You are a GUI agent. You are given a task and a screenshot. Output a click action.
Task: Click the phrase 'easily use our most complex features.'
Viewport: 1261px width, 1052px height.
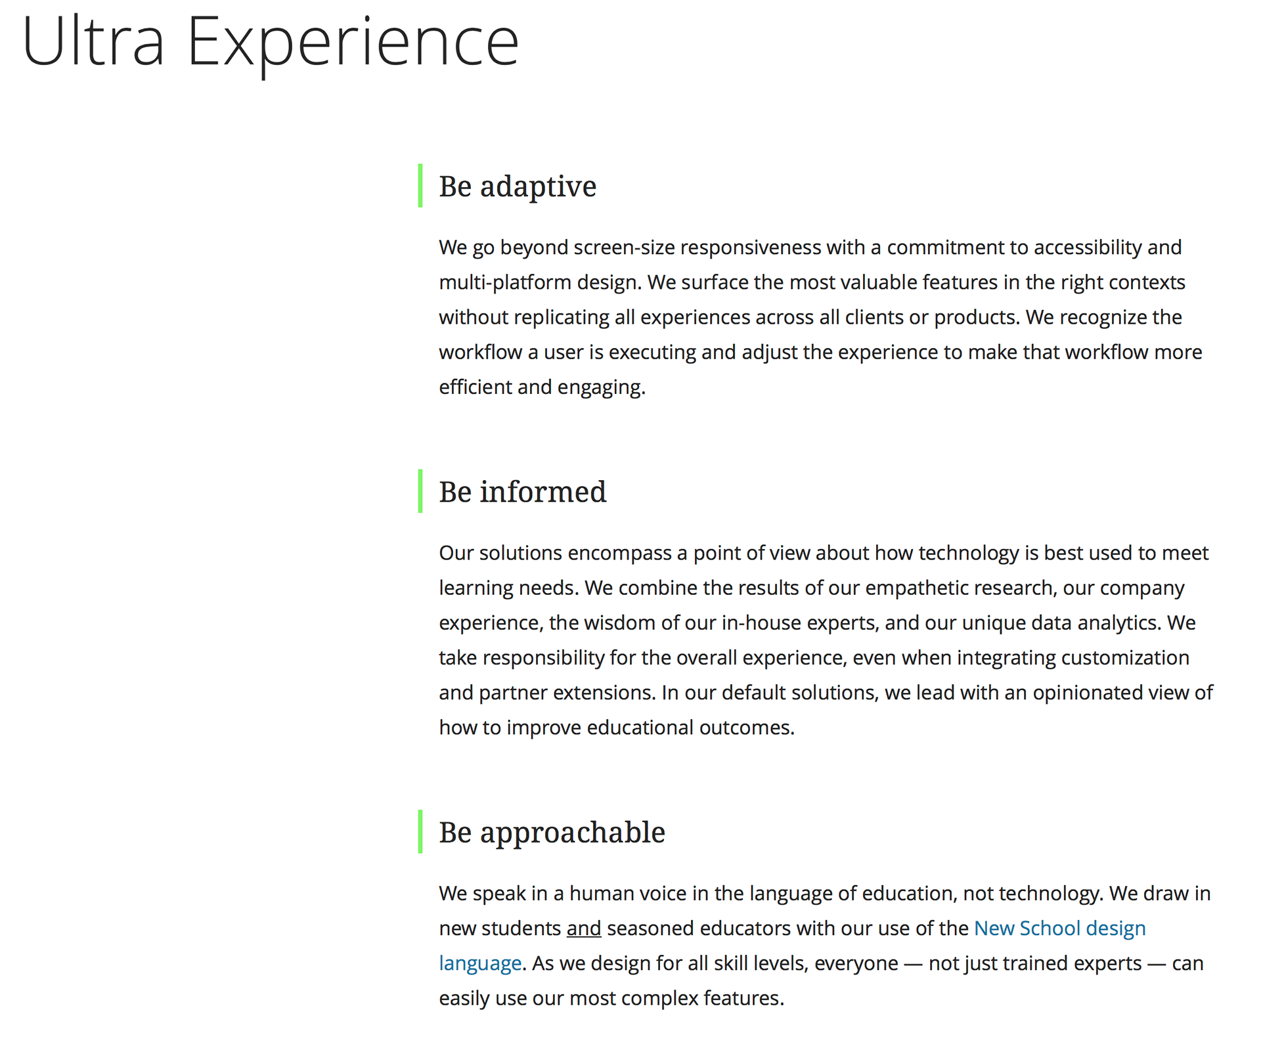coord(611,998)
